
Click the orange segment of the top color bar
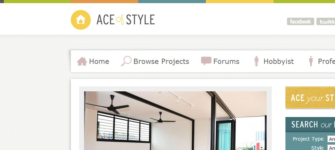pos(104,1)
